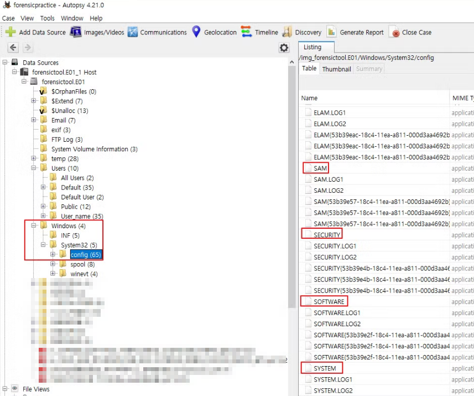
Task: Select the SOFTWARE.LOG1 file row
Action: click(x=387, y=313)
